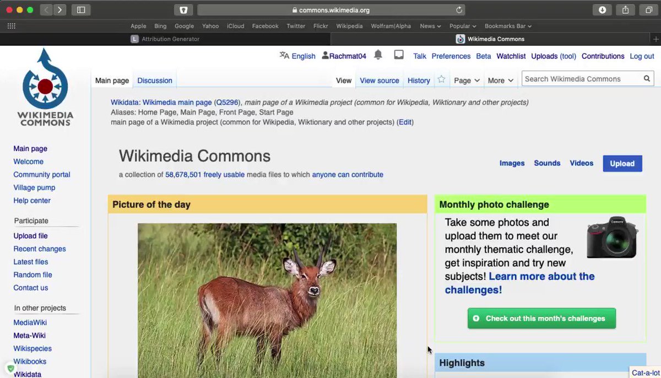Open the 58,678,501 files count link

pos(183,175)
